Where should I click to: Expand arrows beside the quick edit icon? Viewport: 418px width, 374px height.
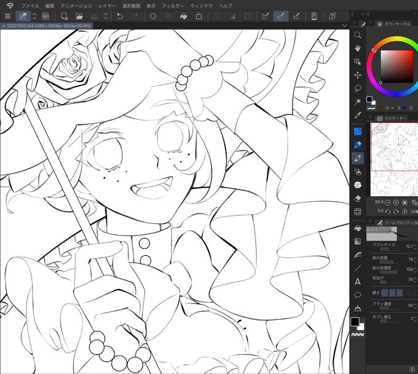pos(34,16)
